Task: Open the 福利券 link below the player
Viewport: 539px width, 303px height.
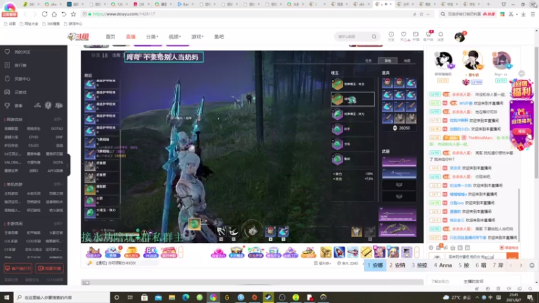Action: [322, 263]
